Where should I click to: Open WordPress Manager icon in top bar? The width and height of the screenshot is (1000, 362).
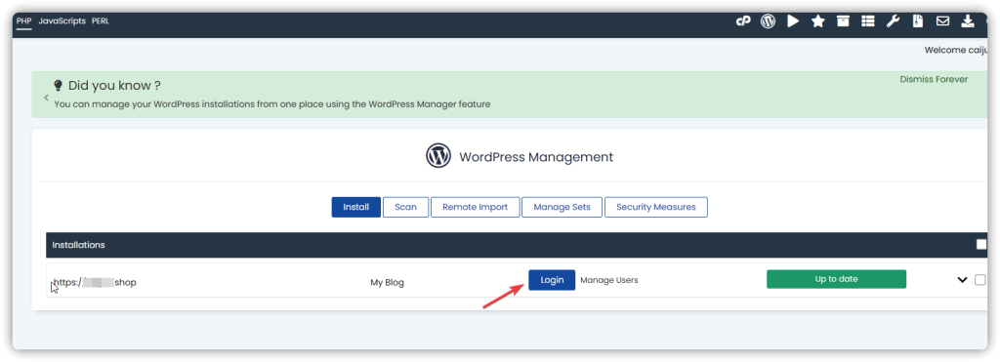click(x=768, y=21)
